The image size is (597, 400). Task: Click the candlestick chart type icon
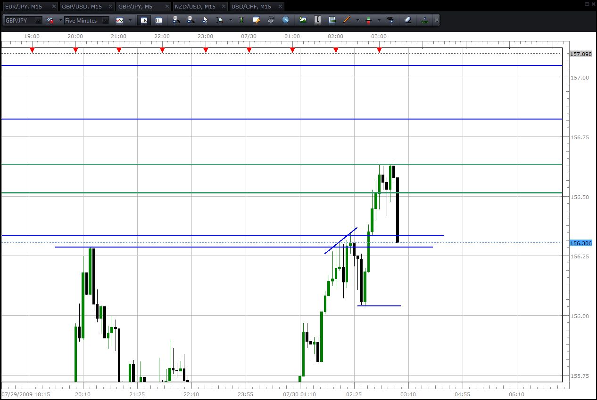(120, 20)
